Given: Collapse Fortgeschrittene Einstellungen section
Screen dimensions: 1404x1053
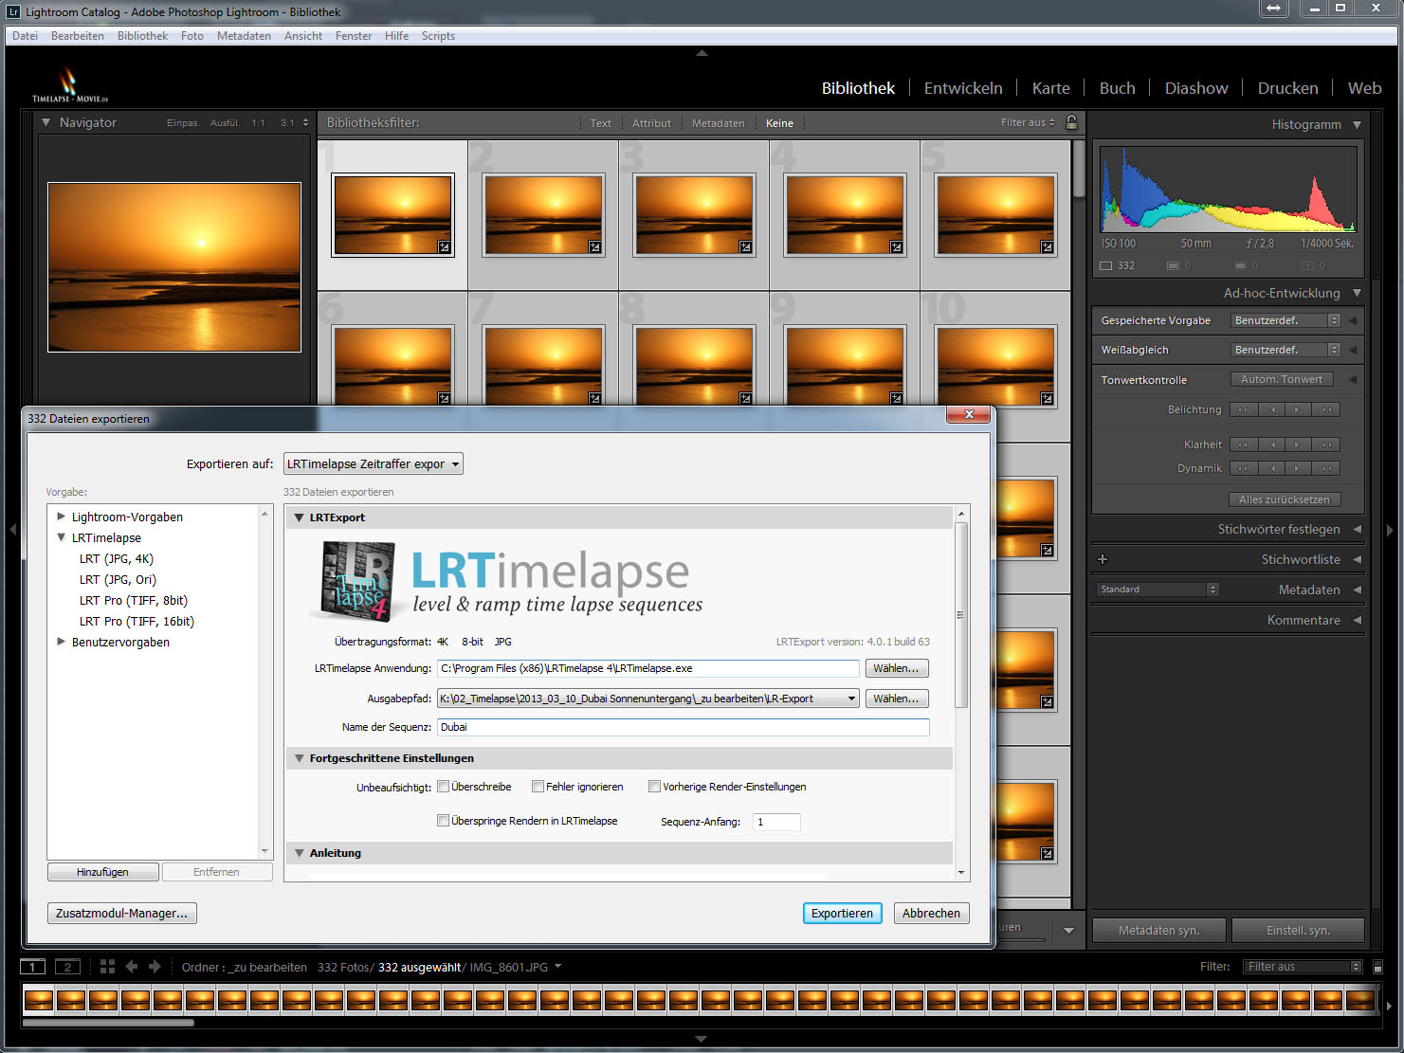Looking at the screenshot, I should coord(300,758).
